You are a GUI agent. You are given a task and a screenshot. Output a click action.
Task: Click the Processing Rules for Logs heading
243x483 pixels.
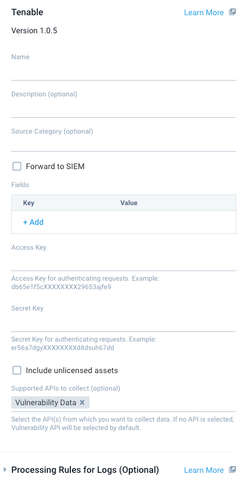pyautogui.click(x=85, y=469)
